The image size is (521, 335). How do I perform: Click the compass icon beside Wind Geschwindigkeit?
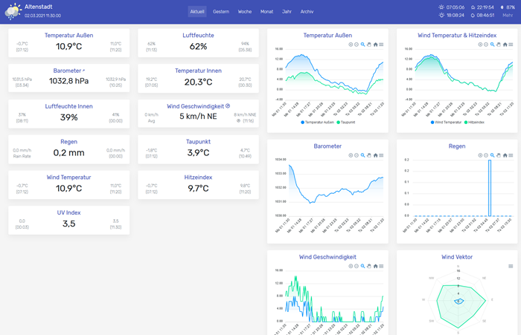click(228, 106)
